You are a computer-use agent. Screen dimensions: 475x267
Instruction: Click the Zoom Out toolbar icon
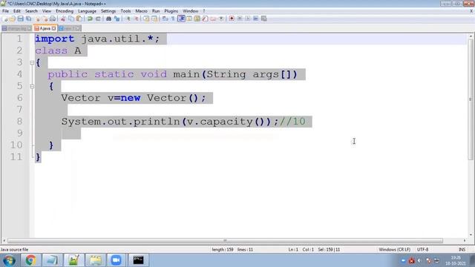coord(136,19)
